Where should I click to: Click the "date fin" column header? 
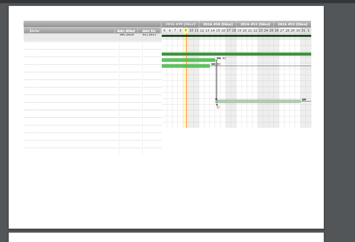tap(149, 31)
